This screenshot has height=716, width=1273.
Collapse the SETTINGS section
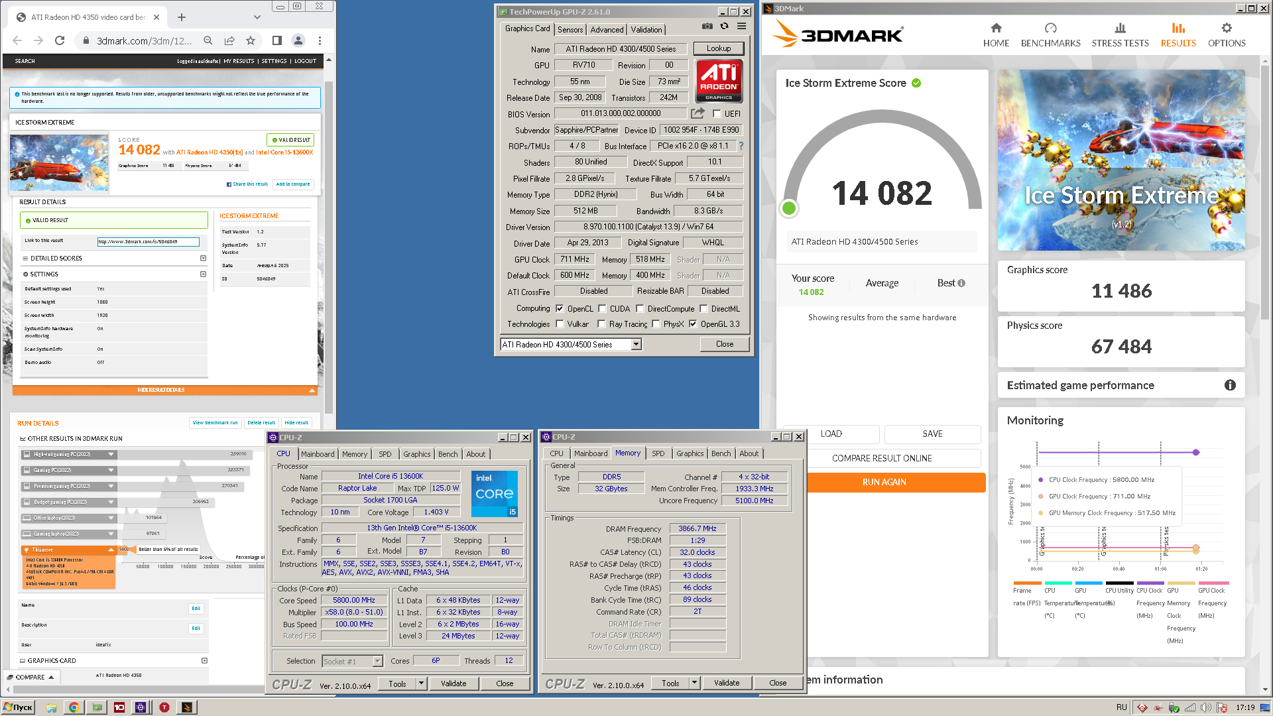point(203,274)
